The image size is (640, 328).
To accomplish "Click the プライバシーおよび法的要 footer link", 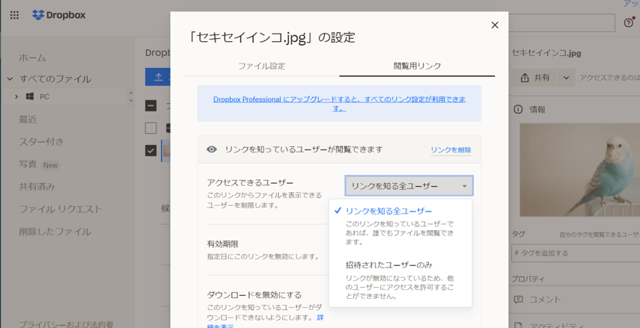I will point(66,324).
